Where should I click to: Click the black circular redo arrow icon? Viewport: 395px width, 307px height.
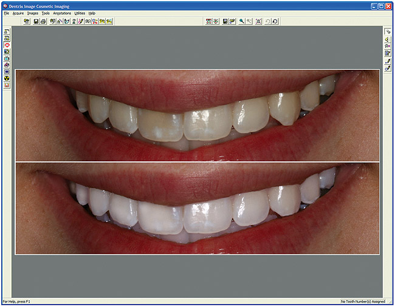pos(275,21)
